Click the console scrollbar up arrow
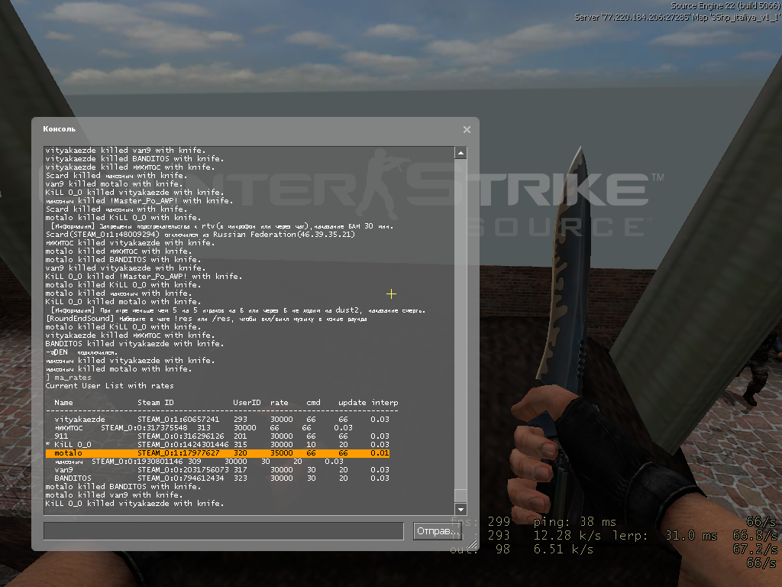 point(460,153)
